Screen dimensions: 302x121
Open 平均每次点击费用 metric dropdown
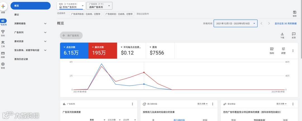(131, 47)
